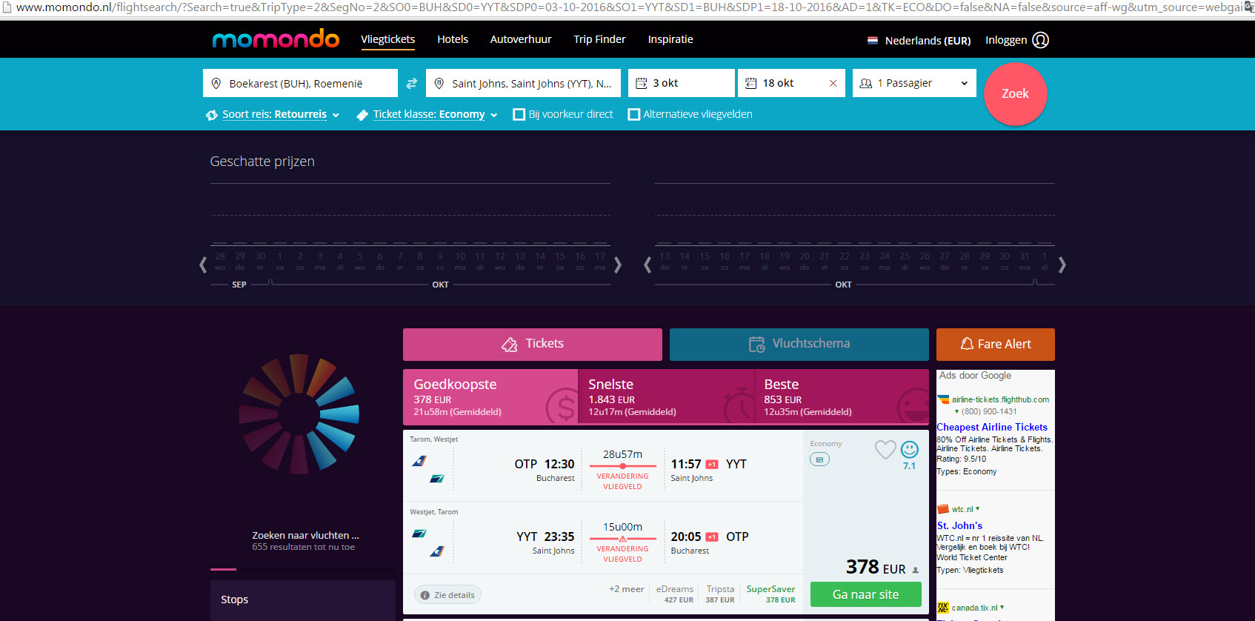Open the 1 Passagier dropdown

[914, 83]
